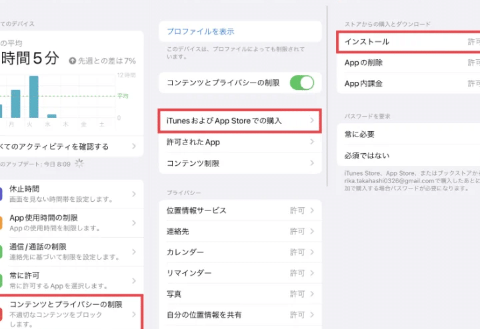Select 常に必要 password option
This screenshot has height=329, width=480.
point(408,134)
